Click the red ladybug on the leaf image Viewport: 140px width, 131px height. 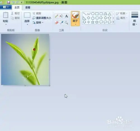tap(34, 49)
